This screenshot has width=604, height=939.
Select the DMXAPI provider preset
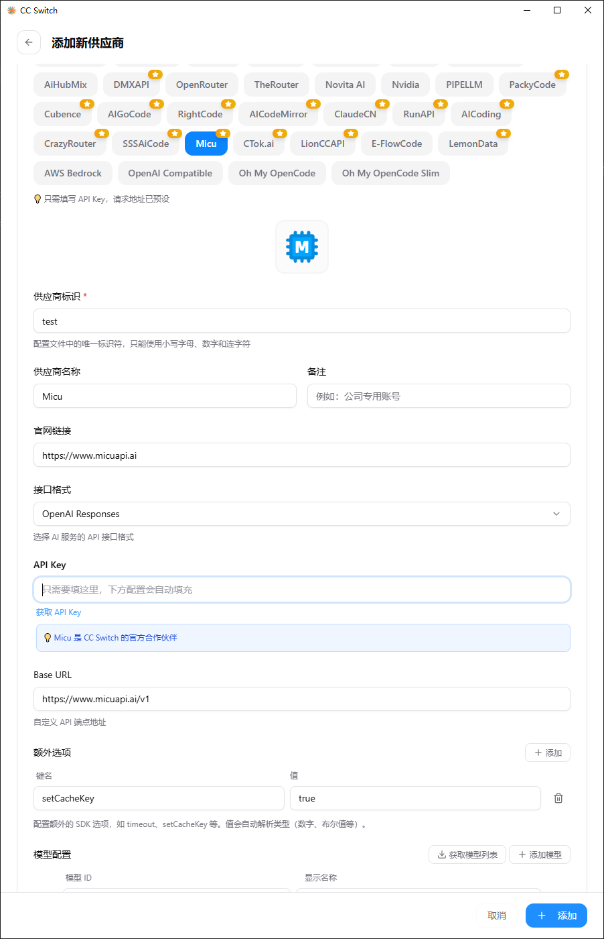point(131,85)
